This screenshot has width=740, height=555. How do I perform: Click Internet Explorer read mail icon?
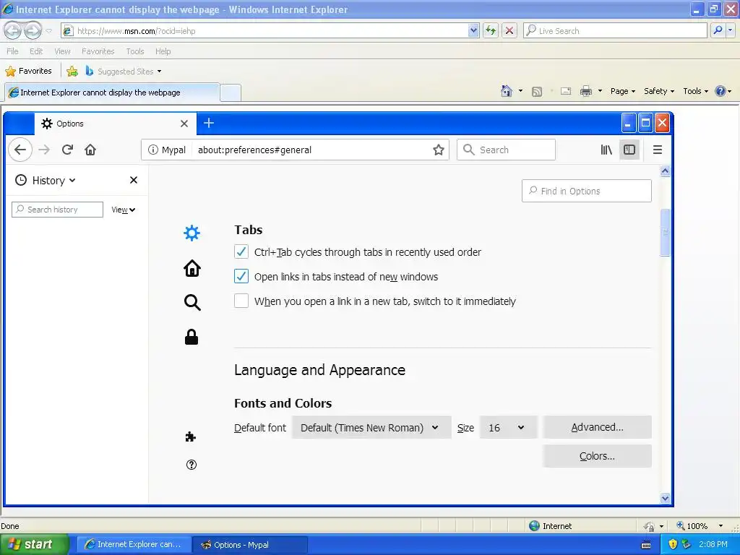coord(566,91)
